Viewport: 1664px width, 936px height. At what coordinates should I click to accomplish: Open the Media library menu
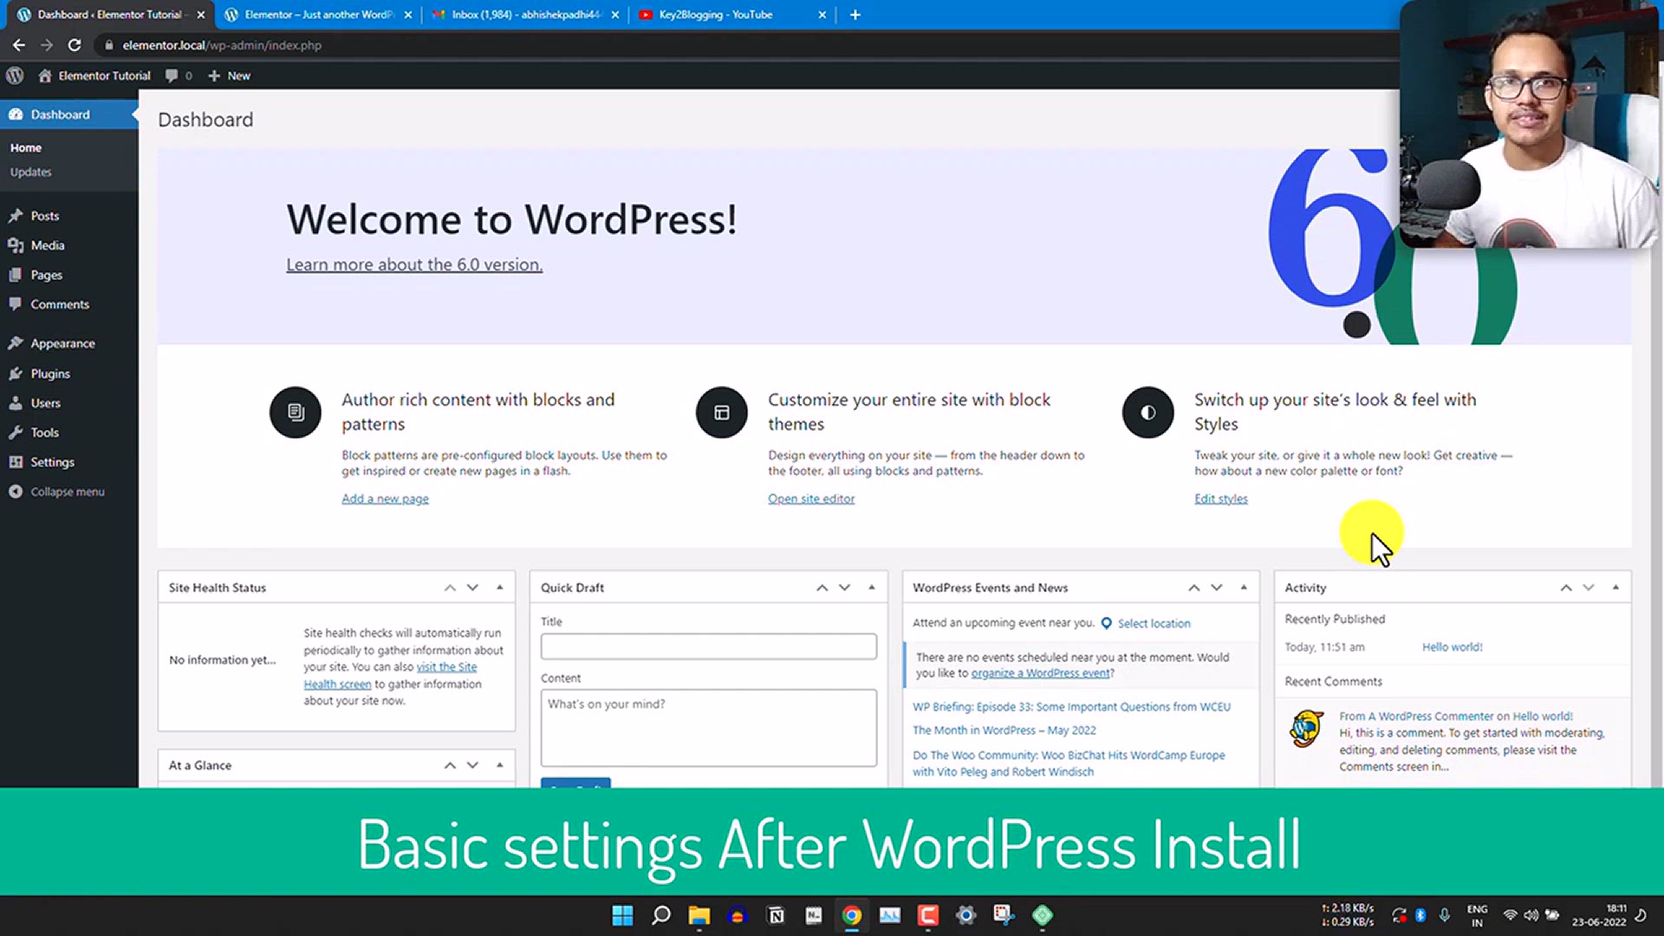(x=48, y=245)
